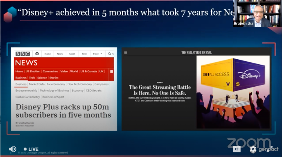Viewport: 282px width, 157px height.
Task: Open the player settings gear
Action: point(253,149)
